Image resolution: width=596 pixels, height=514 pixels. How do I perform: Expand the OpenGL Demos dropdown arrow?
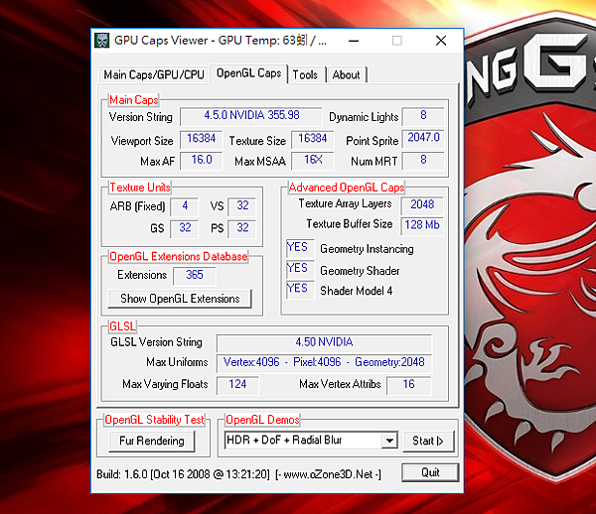tap(389, 441)
